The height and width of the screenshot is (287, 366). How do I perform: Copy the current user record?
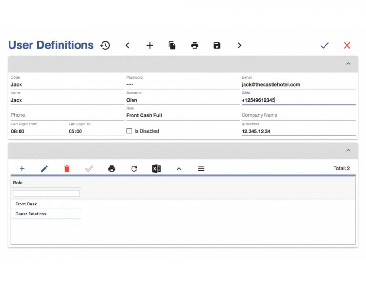point(172,45)
